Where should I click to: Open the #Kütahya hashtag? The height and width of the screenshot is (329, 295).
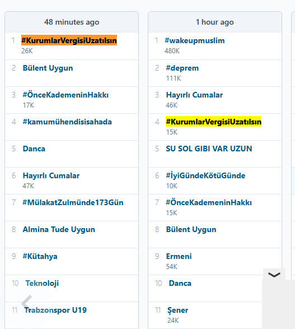tap(40, 256)
